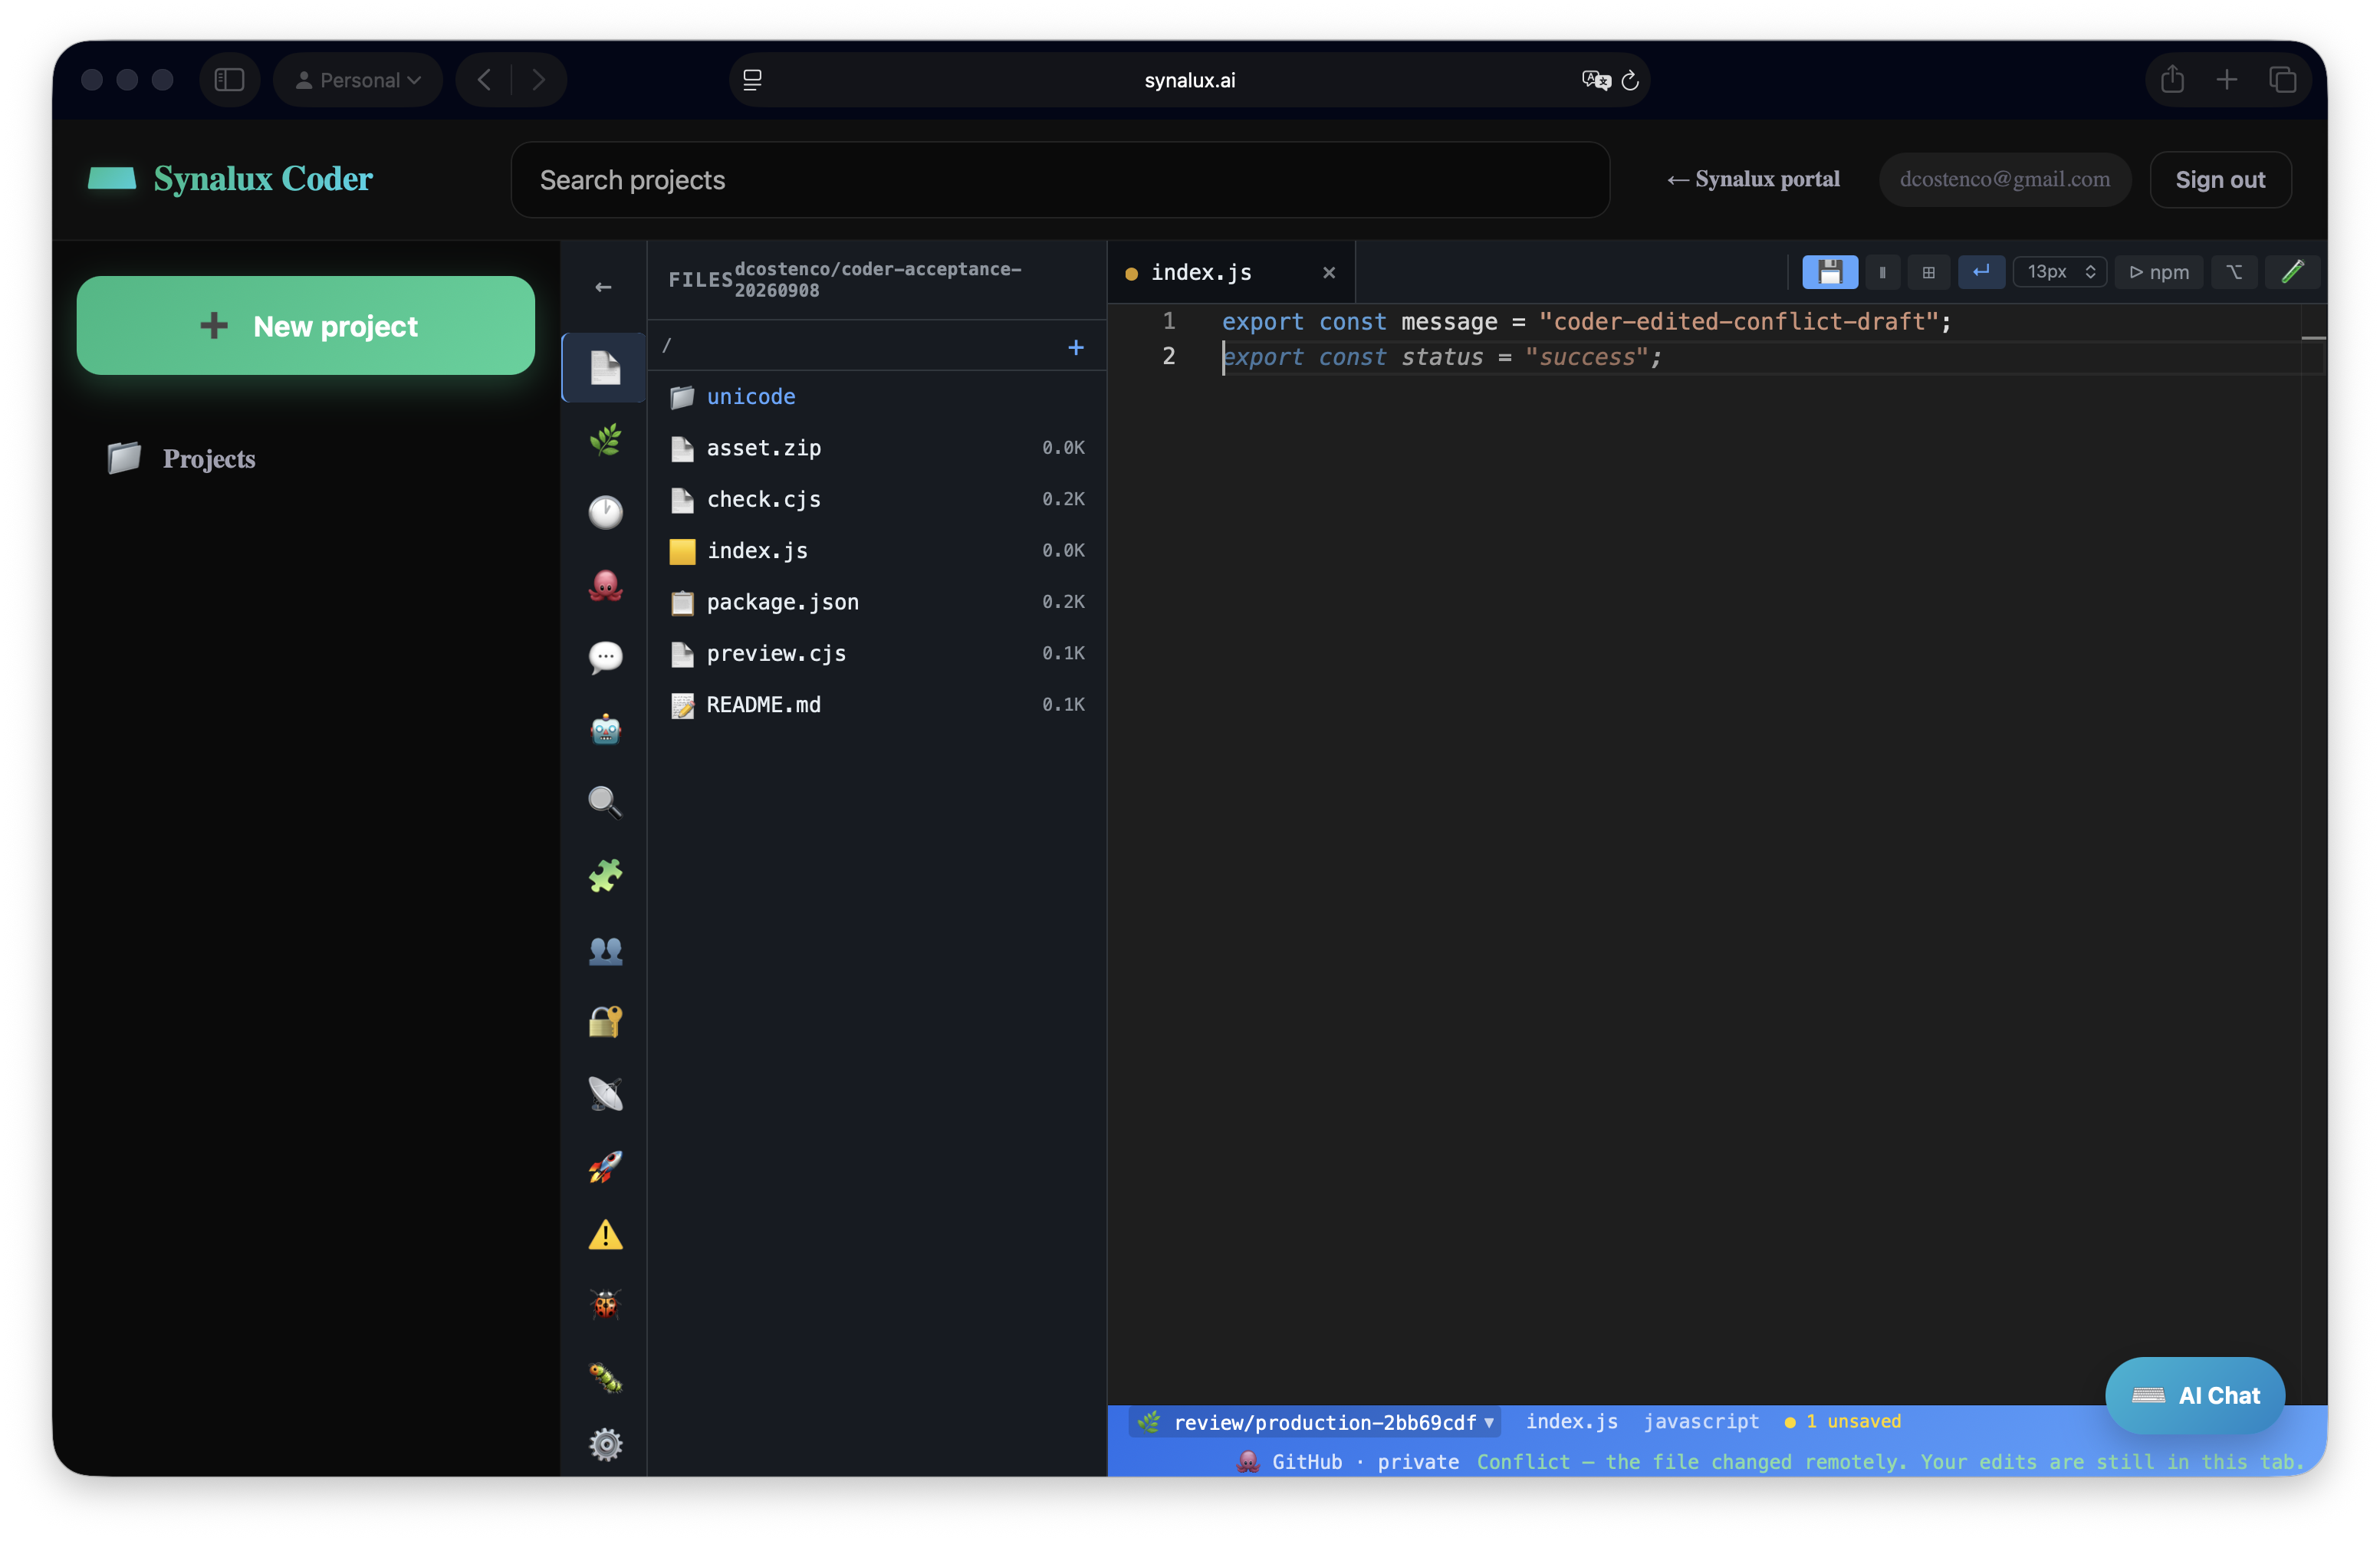2380x1541 pixels.
Task: Click the javascript language status entry
Action: [x=1701, y=1421]
